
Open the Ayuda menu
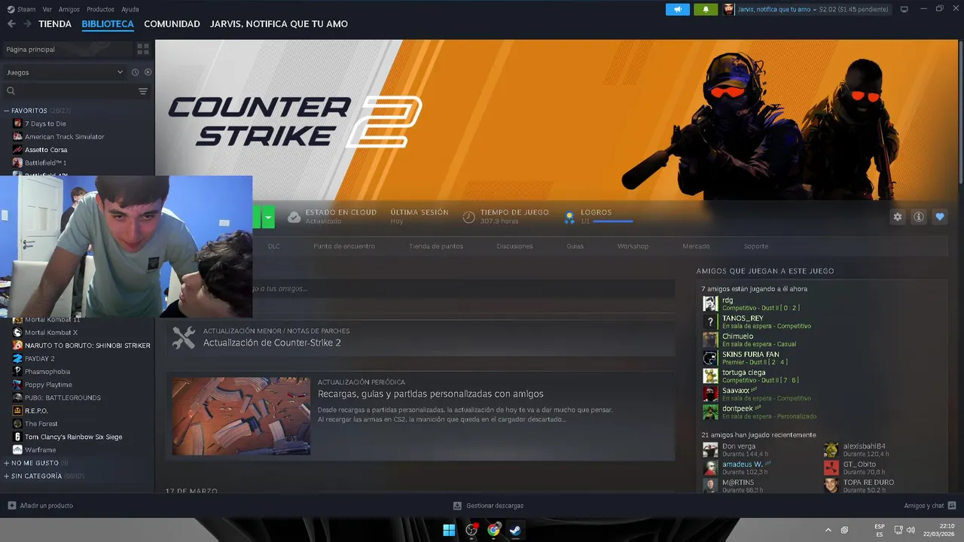(130, 9)
